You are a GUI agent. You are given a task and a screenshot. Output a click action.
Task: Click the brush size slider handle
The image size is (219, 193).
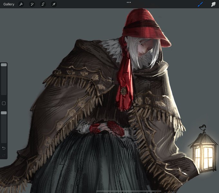coord(4,65)
